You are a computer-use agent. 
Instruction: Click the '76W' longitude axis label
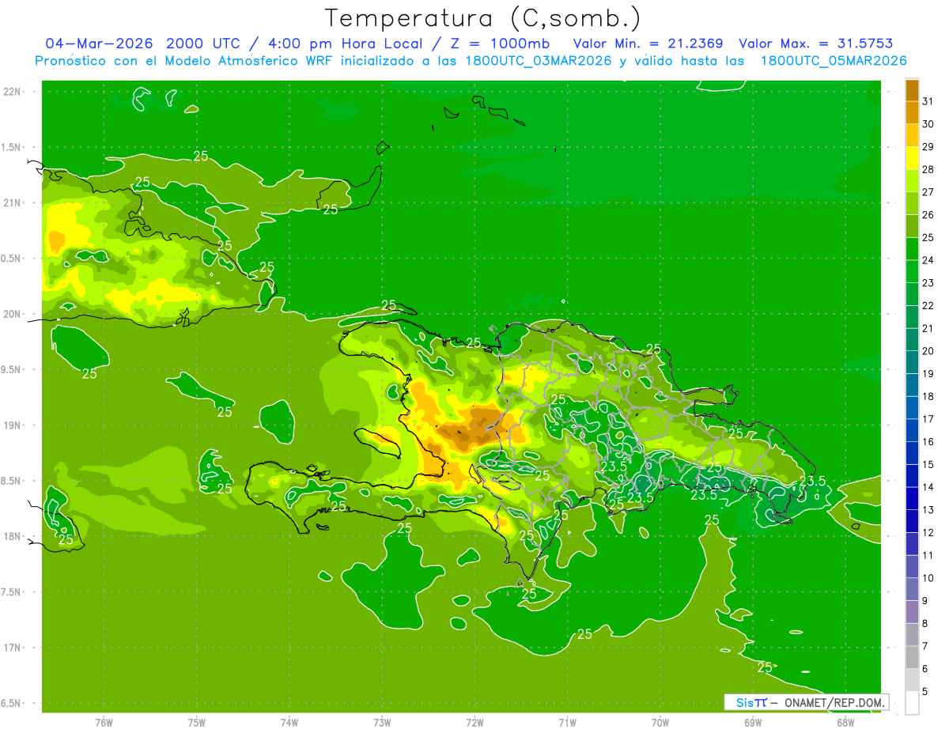pyautogui.click(x=104, y=722)
